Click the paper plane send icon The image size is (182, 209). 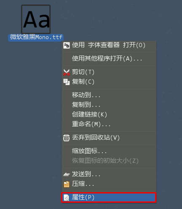click(x=67, y=175)
